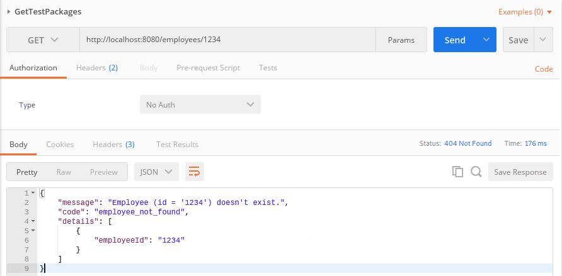Open the Code snippet link
The height and width of the screenshot is (276, 562).
click(544, 69)
